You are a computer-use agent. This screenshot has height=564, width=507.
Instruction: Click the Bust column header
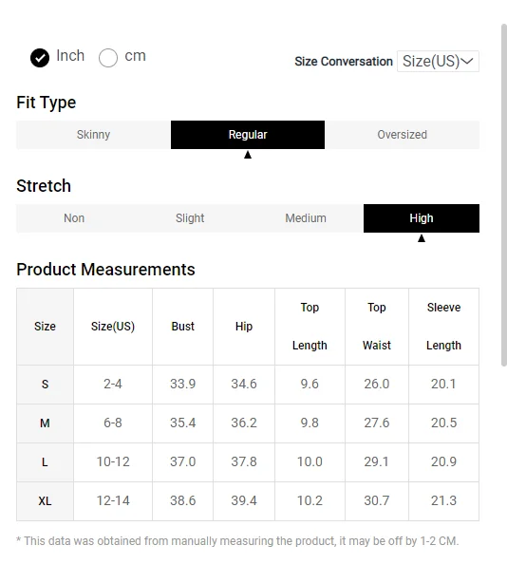coord(182,327)
